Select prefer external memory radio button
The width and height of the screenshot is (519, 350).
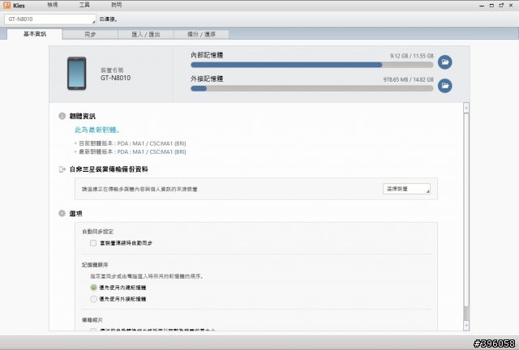point(93,299)
